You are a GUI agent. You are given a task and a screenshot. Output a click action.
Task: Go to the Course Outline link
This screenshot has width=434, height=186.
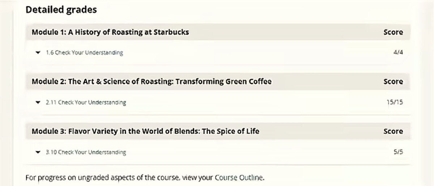239,178
